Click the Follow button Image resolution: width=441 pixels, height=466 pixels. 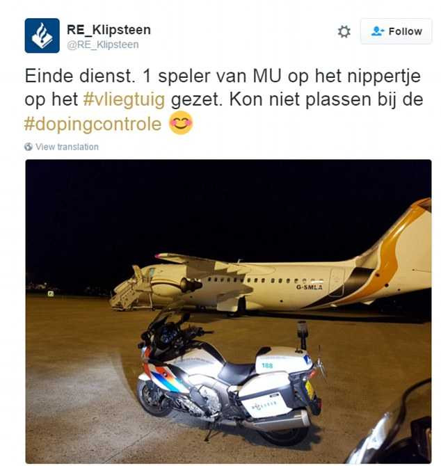point(396,31)
